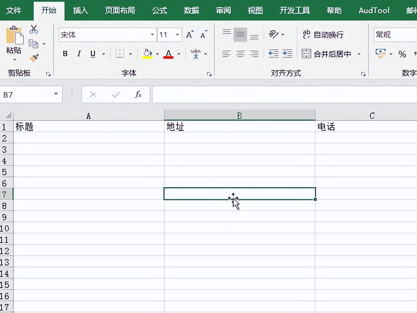Open the font size dropdown

(x=177, y=35)
